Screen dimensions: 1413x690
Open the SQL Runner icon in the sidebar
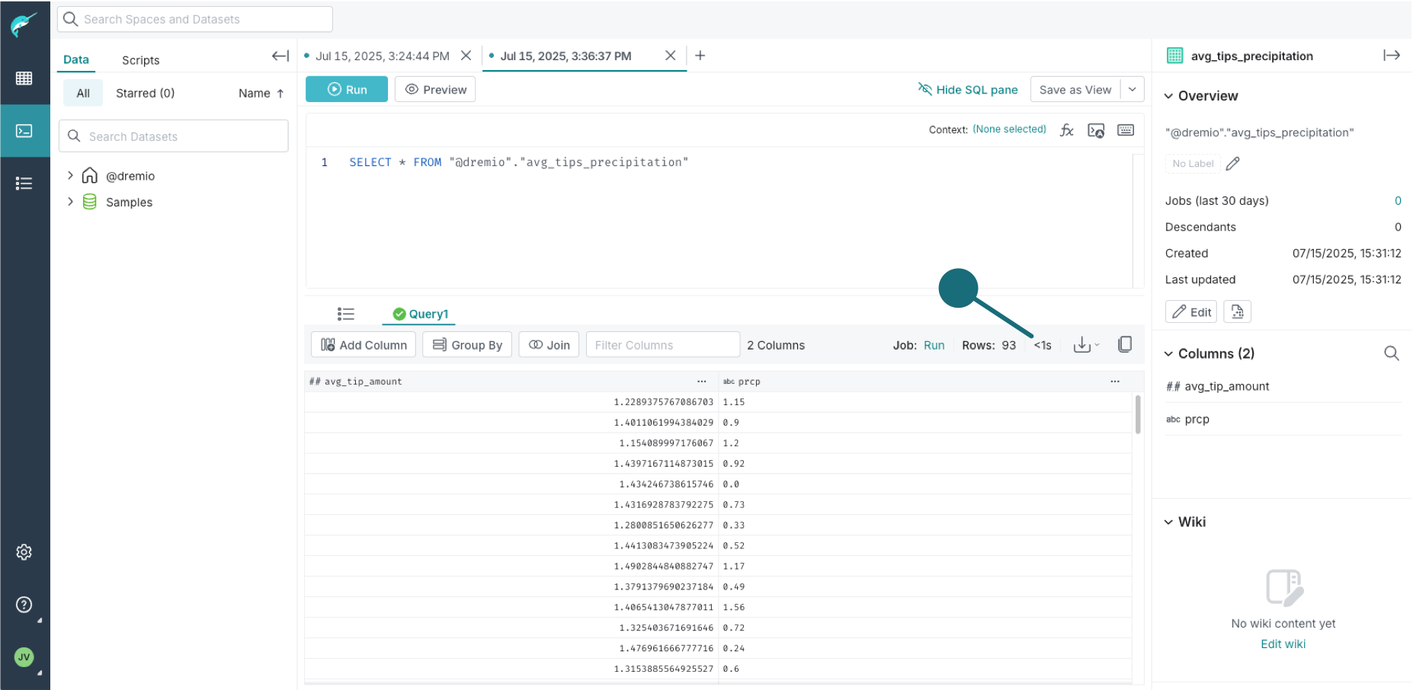[25, 130]
